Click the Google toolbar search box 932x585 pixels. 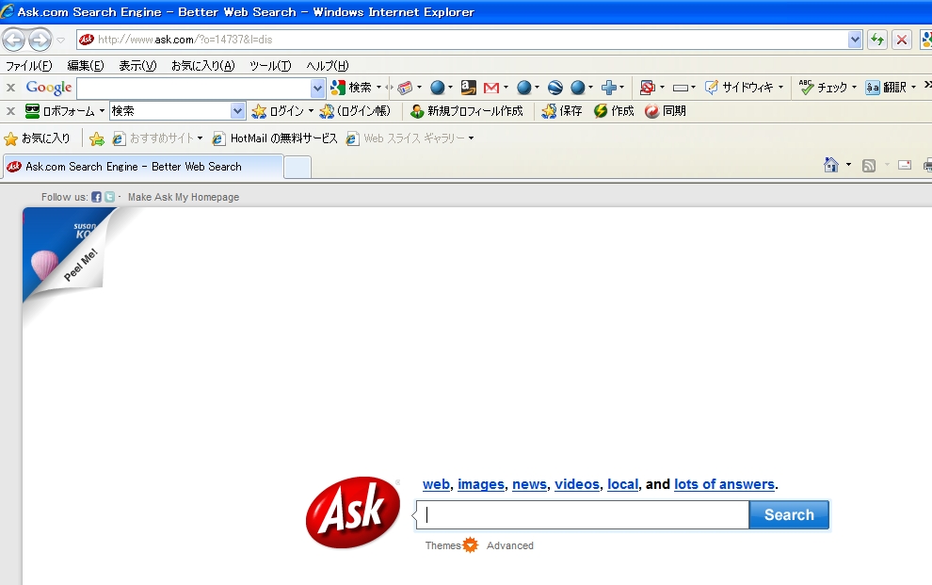(194, 88)
